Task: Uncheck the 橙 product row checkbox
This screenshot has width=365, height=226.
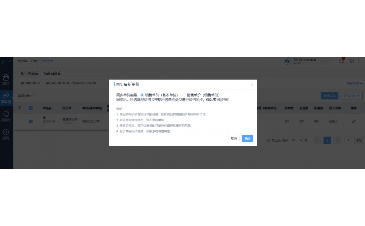Action: (x=31, y=121)
